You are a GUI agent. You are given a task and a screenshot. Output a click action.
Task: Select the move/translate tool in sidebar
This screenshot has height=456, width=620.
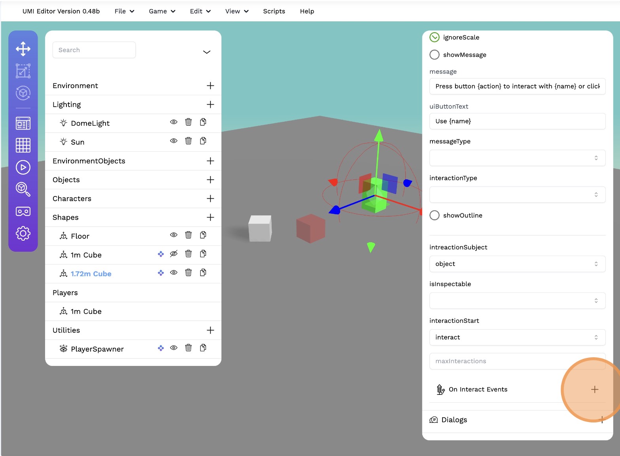pos(23,49)
